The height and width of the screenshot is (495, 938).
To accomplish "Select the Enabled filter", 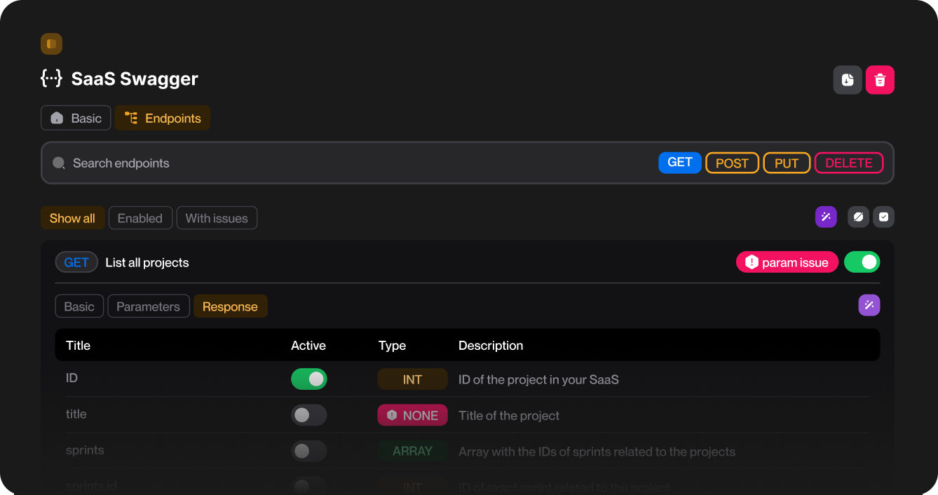I will [140, 218].
